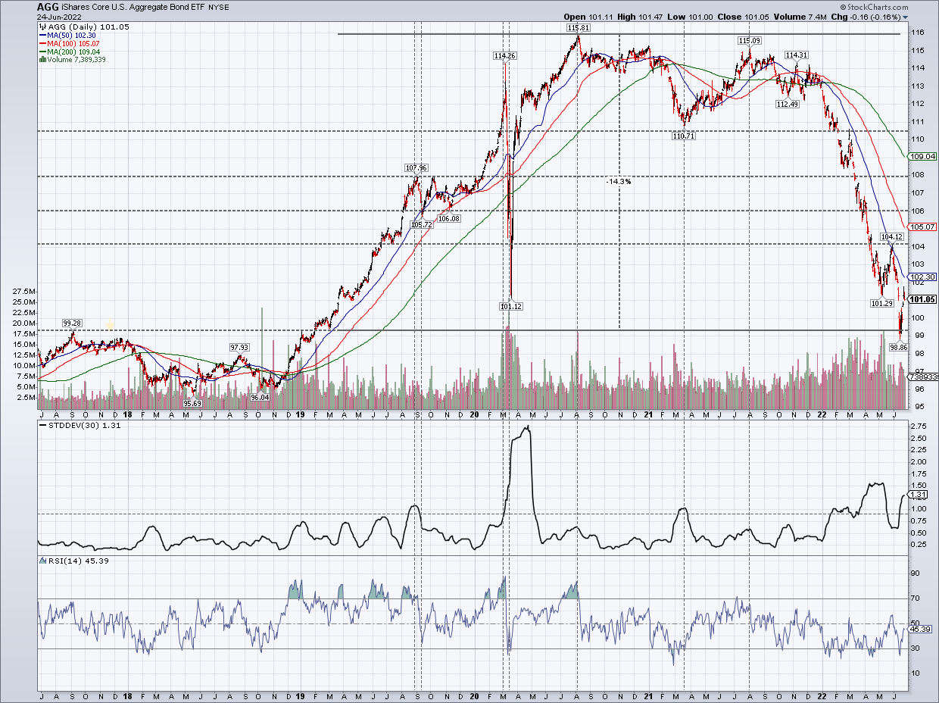Viewport: 939px width, 703px height.
Task: Click the 97.93 price annotation
Action: 239,348
